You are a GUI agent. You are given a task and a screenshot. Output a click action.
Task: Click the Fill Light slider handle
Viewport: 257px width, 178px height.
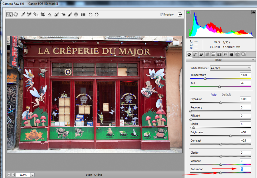(x=191, y=119)
